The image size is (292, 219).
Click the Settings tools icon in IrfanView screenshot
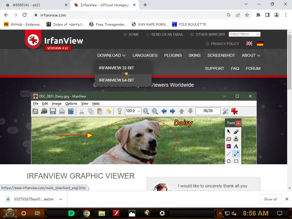pos(225,111)
